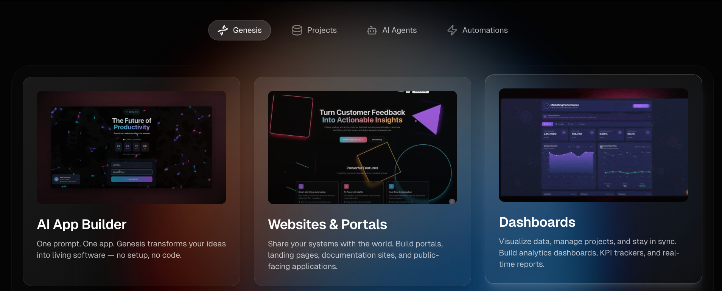This screenshot has width=722, height=291.
Task: Click 'Powerful Features' text in website preview
Action: coord(362,168)
